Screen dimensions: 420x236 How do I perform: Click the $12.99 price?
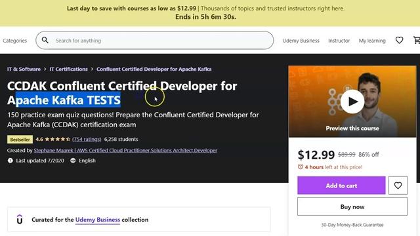pos(316,155)
